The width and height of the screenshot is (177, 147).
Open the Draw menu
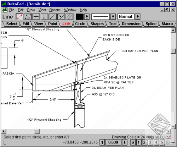click(31, 10)
